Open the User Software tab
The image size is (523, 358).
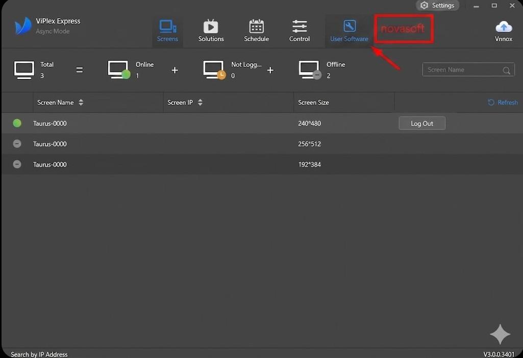[x=349, y=31]
